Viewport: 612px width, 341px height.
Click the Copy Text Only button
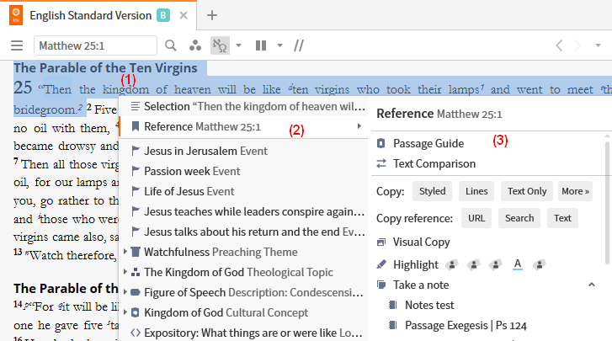pos(527,191)
